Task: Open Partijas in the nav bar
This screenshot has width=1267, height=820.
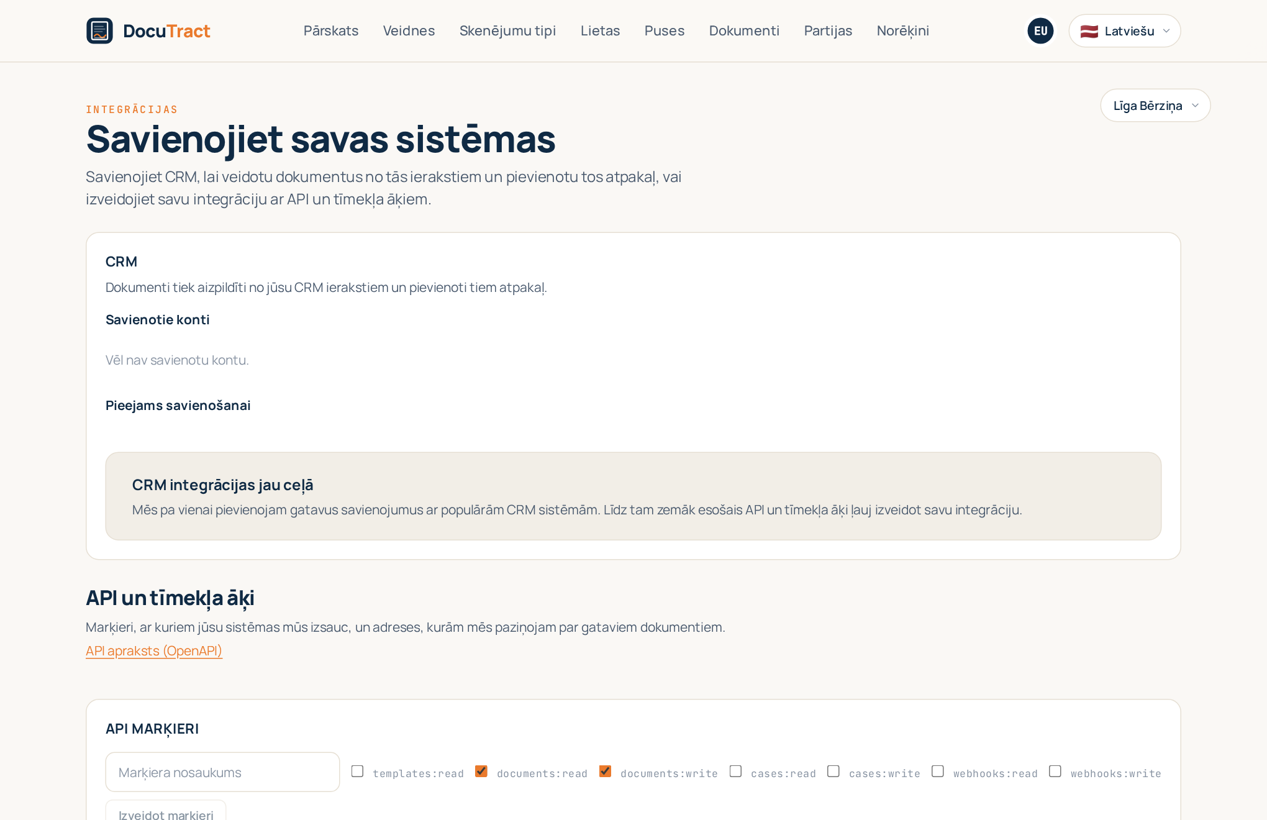Action: [828, 30]
